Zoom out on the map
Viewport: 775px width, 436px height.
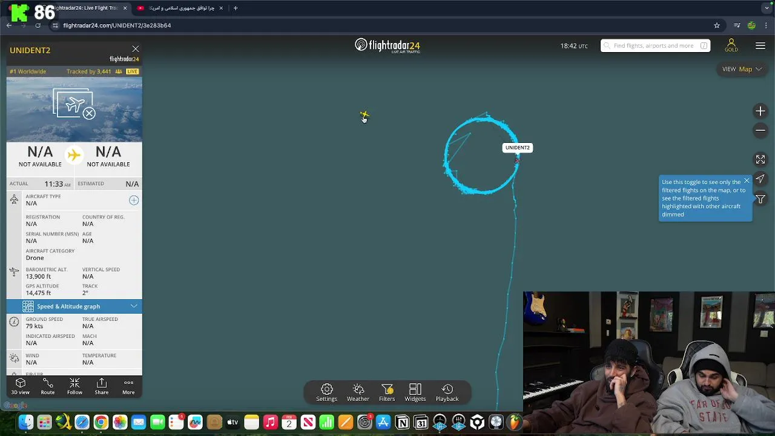click(x=760, y=130)
